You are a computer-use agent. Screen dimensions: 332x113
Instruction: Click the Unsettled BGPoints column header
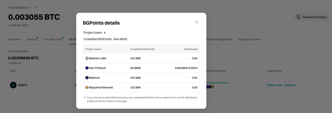(x=142, y=49)
